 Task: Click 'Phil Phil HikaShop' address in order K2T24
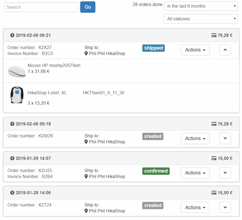pos(107,211)
